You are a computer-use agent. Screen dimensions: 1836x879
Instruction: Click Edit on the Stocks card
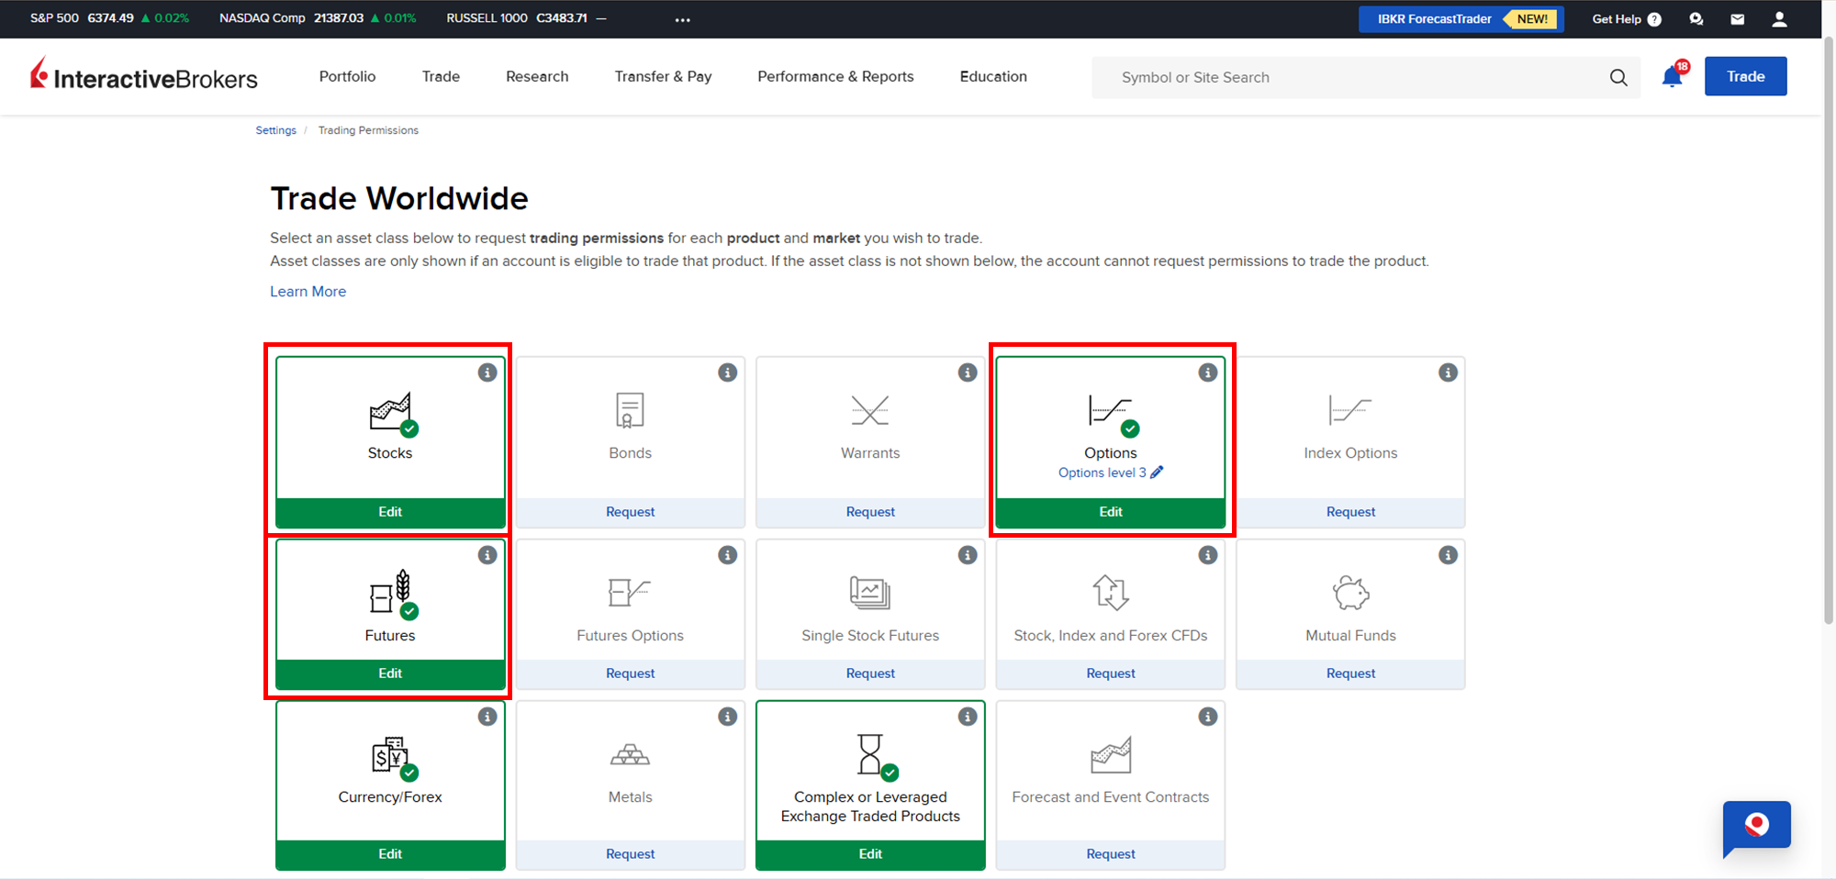390,512
